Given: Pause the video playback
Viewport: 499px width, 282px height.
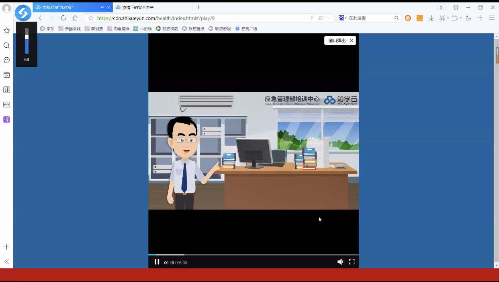Looking at the screenshot, I should click(x=157, y=262).
